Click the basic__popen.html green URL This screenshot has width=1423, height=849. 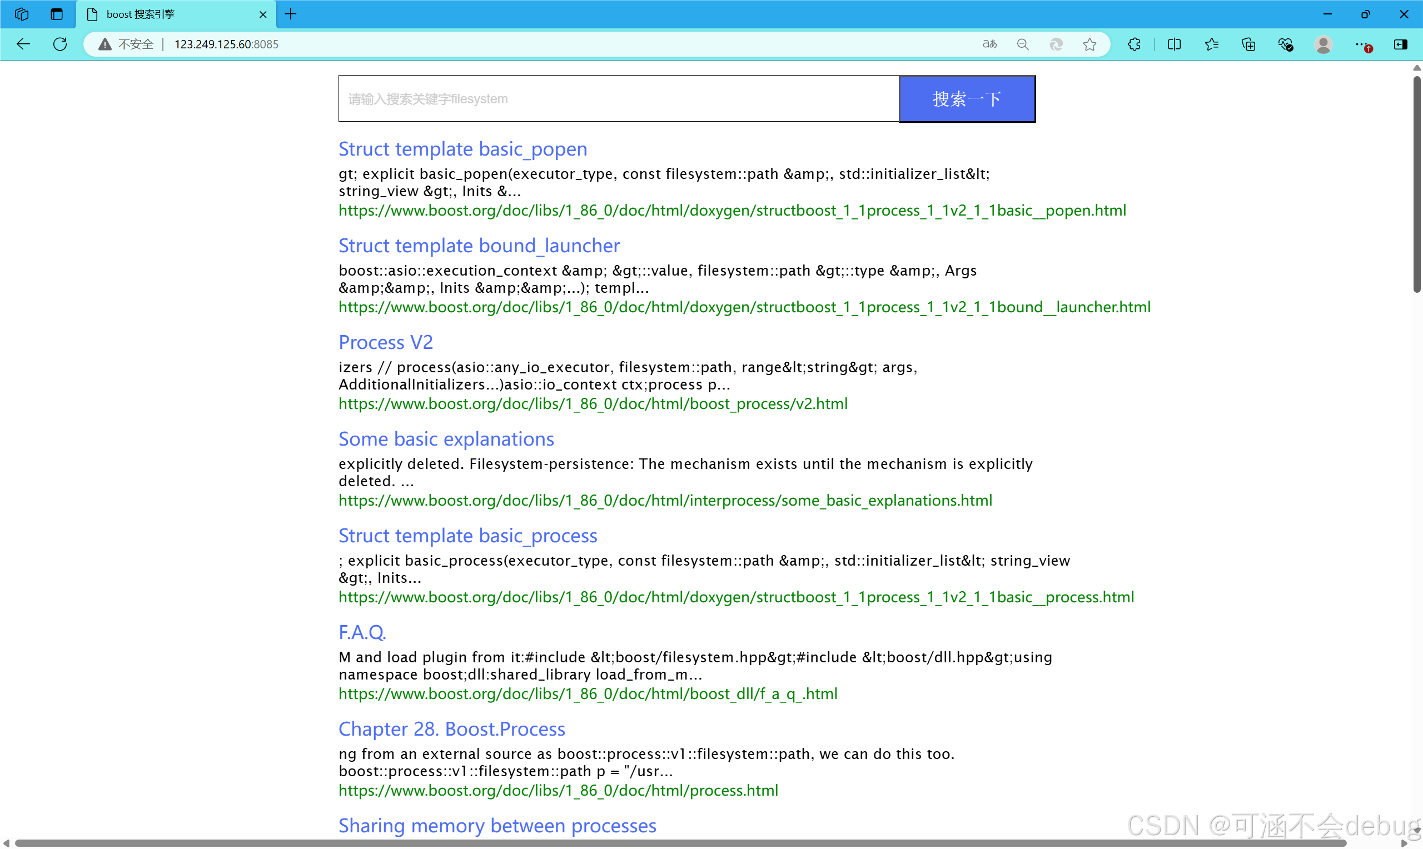point(733,211)
